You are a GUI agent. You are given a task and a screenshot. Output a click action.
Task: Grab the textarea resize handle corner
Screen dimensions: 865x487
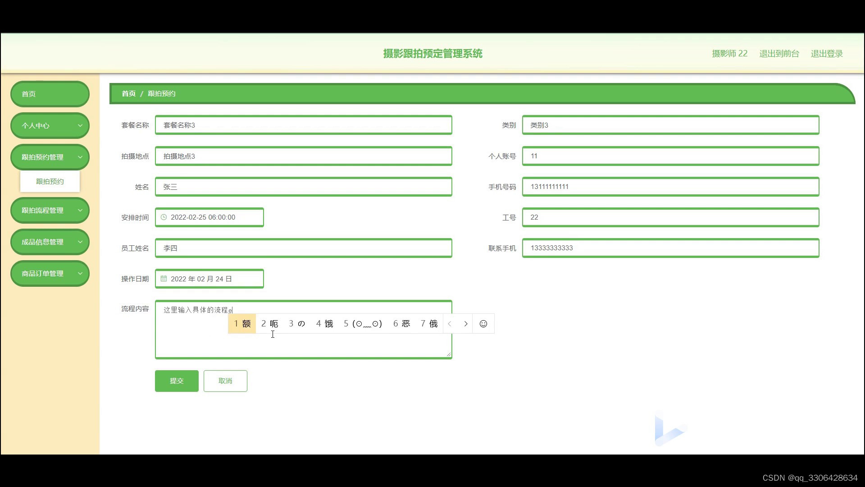[448, 354]
